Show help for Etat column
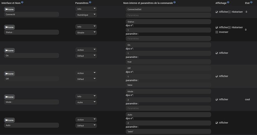 251,2
